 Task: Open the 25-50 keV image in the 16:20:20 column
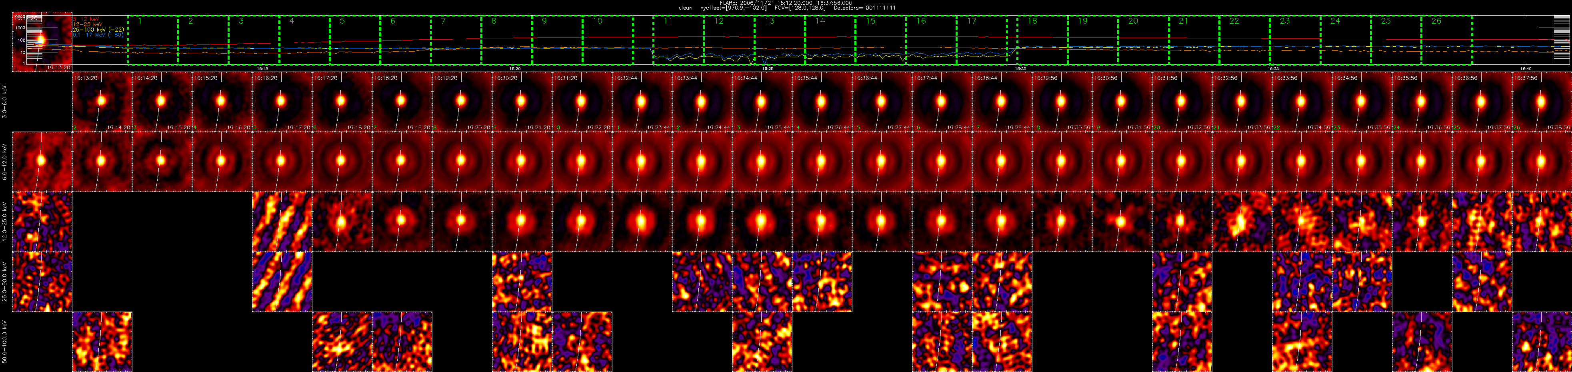522,282
